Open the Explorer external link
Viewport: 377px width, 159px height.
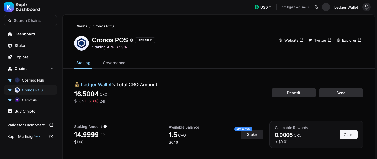(x=349, y=40)
